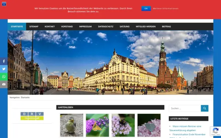The image size is (221, 138).
Task: Open Impressum menu item
Action: pyautogui.click(x=85, y=26)
